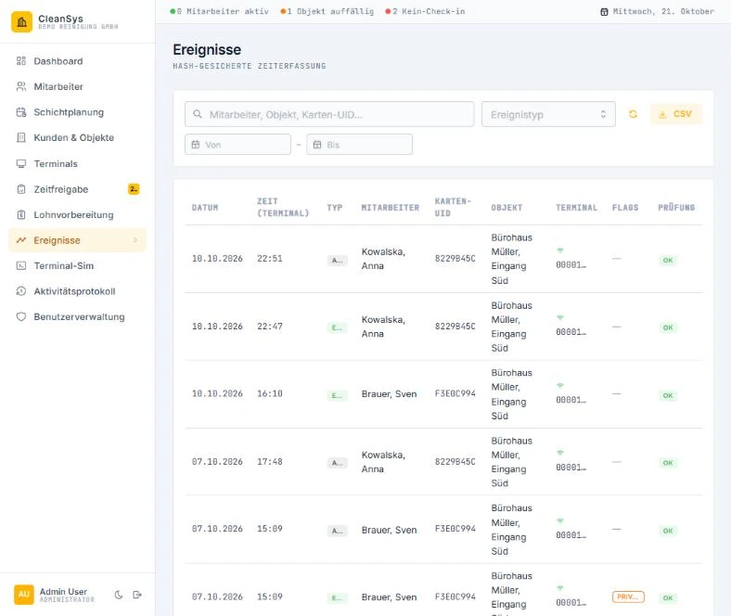Click the 1 Objekt auffällig status
The height and width of the screenshot is (616, 731).
(x=327, y=11)
